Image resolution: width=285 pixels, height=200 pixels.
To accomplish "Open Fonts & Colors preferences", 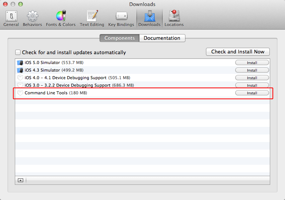I will pos(61,19).
